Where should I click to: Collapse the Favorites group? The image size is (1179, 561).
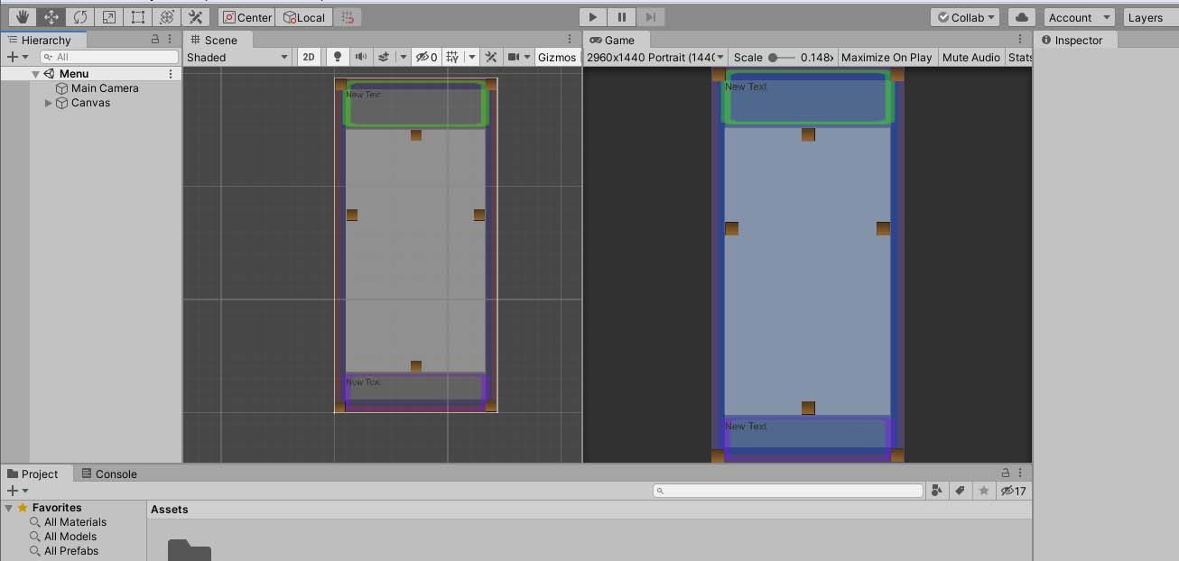pyautogui.click(x=8, y=508)
